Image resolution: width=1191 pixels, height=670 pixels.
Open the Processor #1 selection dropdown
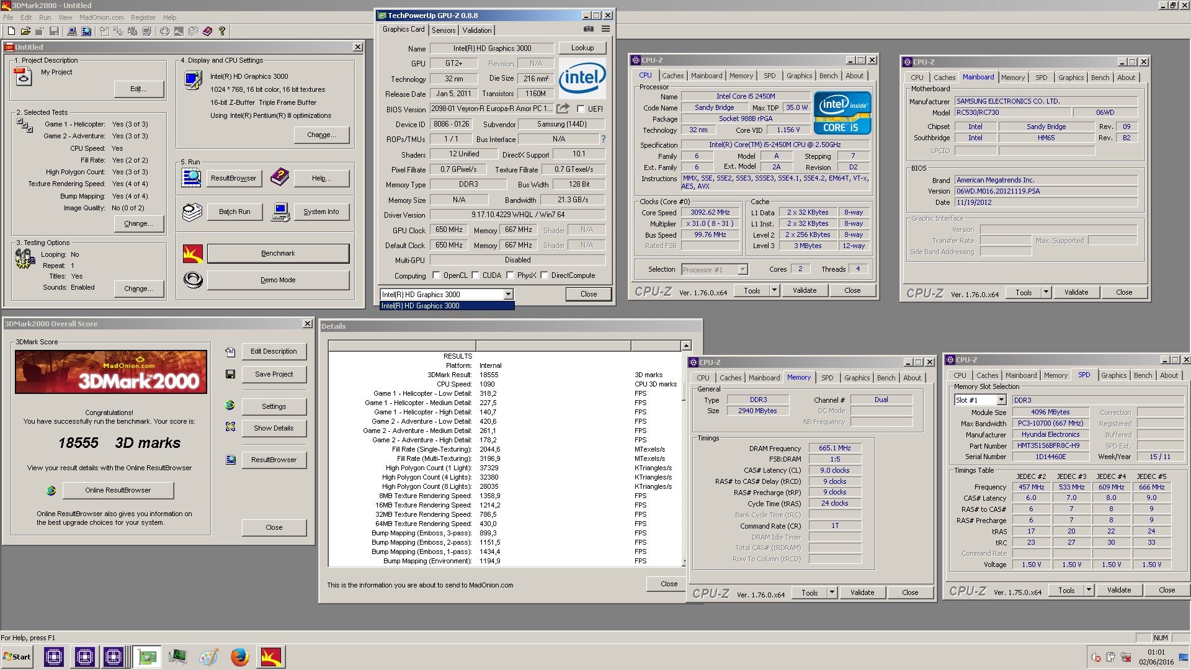pyautogui.click(x=743, y=269)
